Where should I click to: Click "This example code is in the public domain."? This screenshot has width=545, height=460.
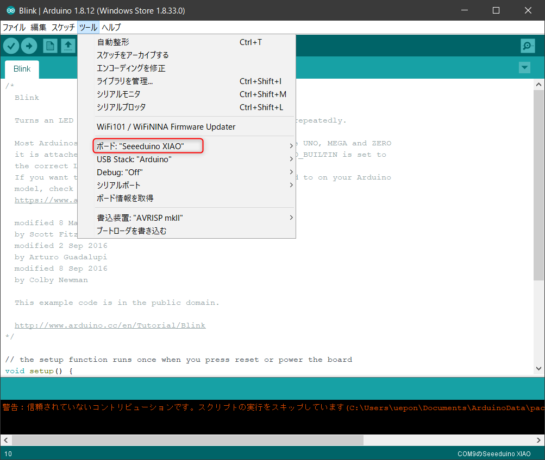(x=117, y=303)
